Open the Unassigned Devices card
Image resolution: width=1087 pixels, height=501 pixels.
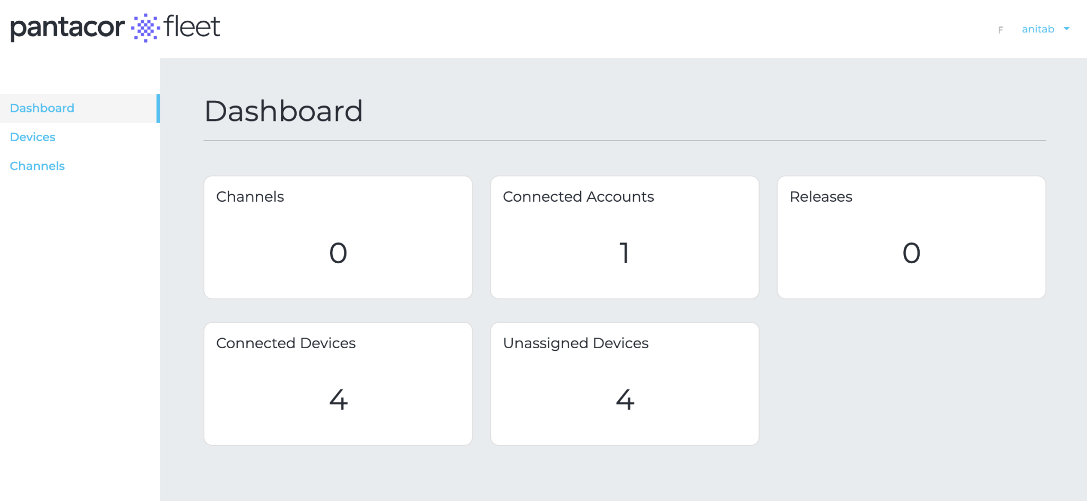coord(624,383)
